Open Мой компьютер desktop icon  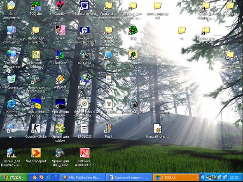pyautogui.click(x=12, y=30)
